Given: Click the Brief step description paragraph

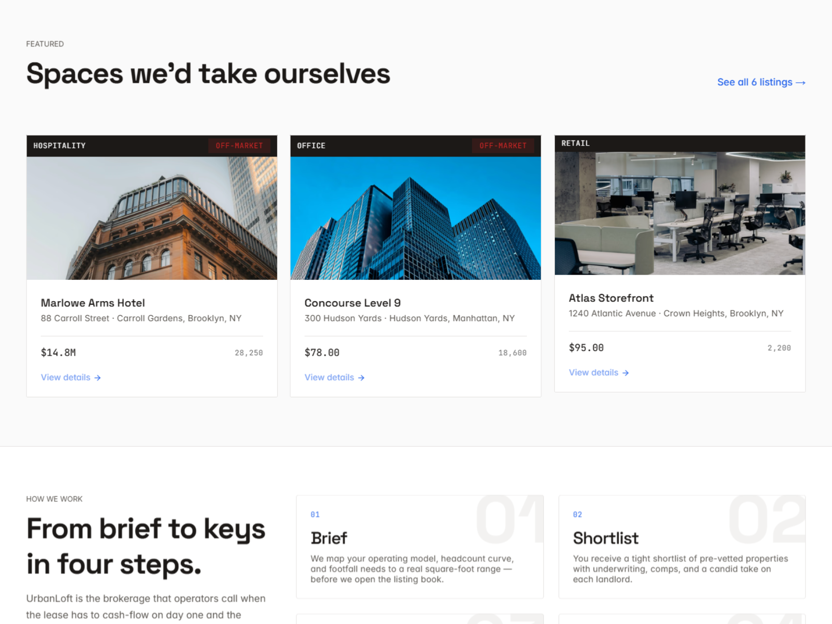Looking at the screenshot, I should coord(412,569).
